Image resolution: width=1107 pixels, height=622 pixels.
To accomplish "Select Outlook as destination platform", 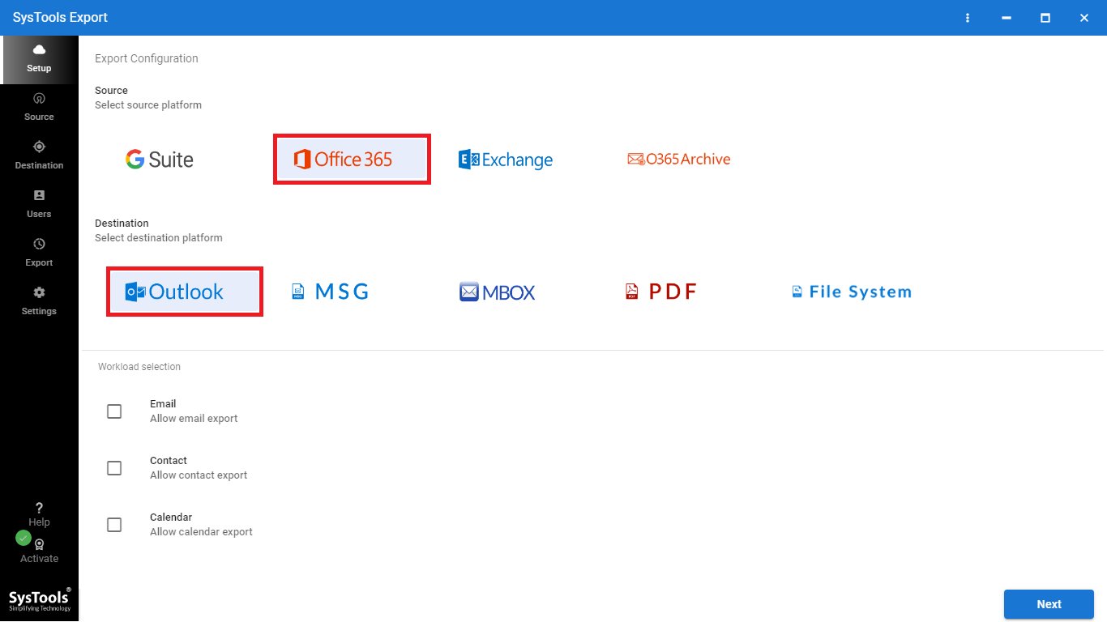I will pos(185,292).
